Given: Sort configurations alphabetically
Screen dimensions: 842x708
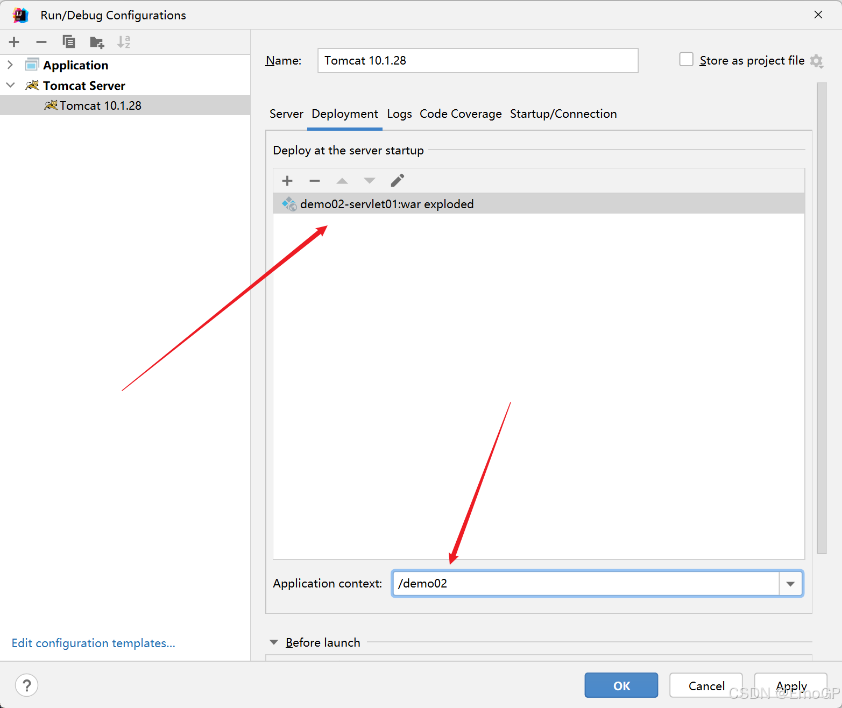Looking at the screenshot, I should coord(124,42).
